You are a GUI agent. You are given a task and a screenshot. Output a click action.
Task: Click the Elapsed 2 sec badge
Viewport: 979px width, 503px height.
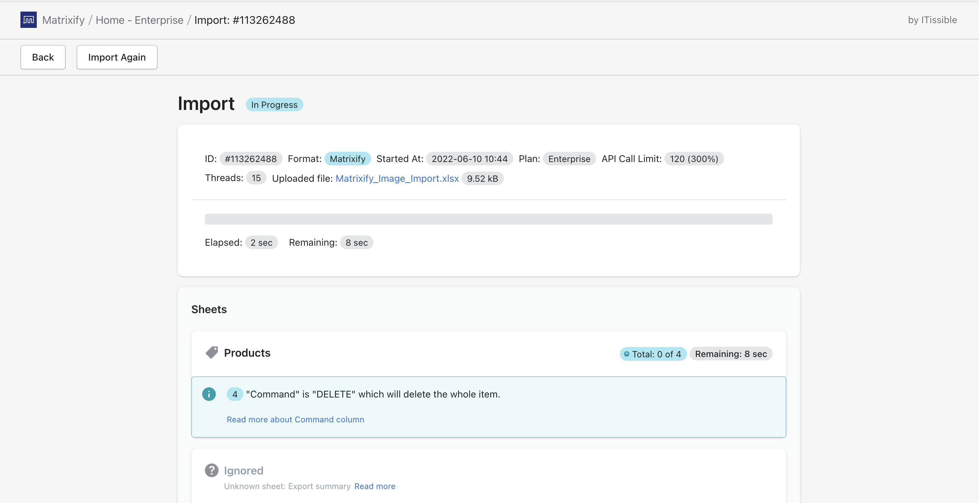(261, 242)
